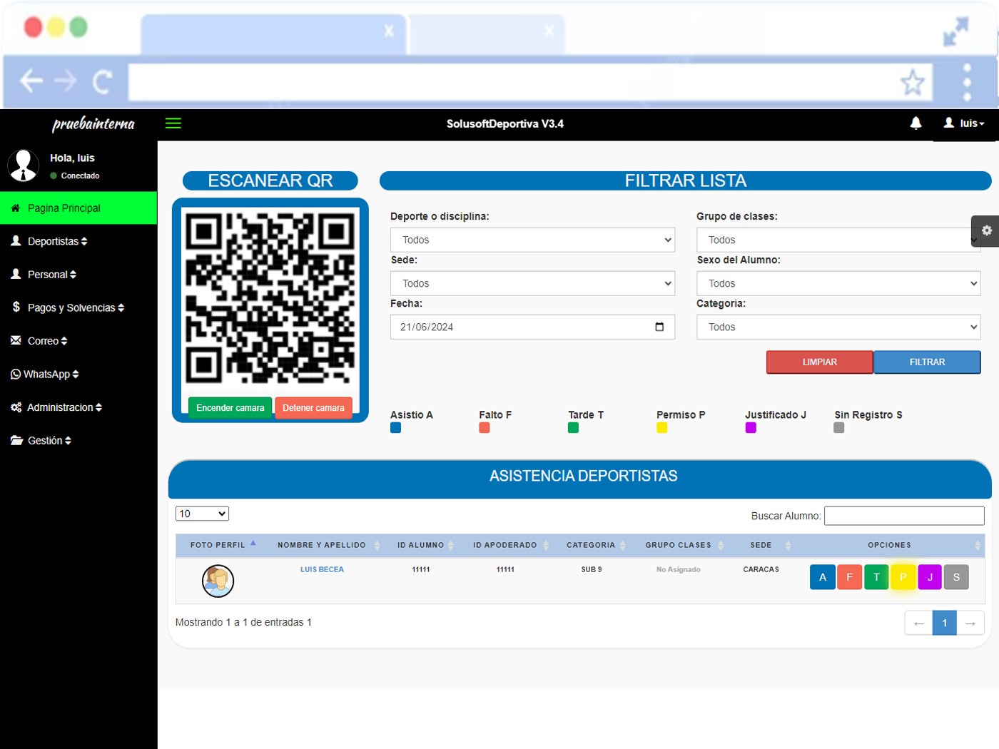Viewport: 999px width, 749px height.
Task: Click Encender camara button
Action: [x=230, y=408]
